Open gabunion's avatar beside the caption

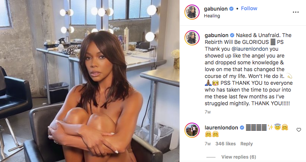192,38
